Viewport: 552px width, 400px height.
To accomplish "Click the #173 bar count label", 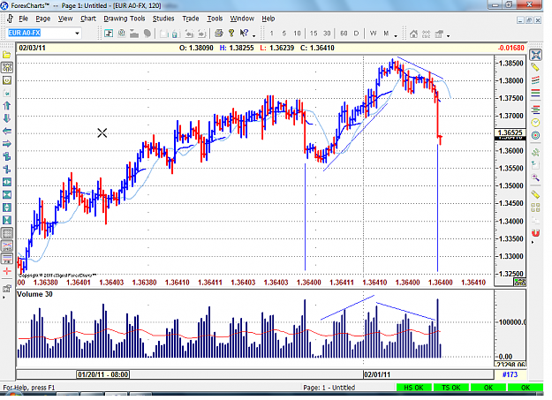I will click(510, 374).
